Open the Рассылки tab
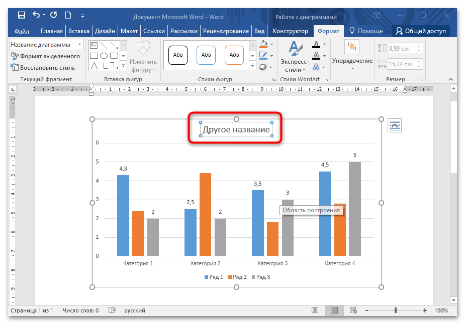Viewport: 465px width, 324px height. 184,31
